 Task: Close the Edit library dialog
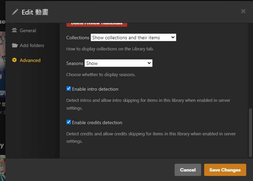pyautogui.click(x=243, y=11)
